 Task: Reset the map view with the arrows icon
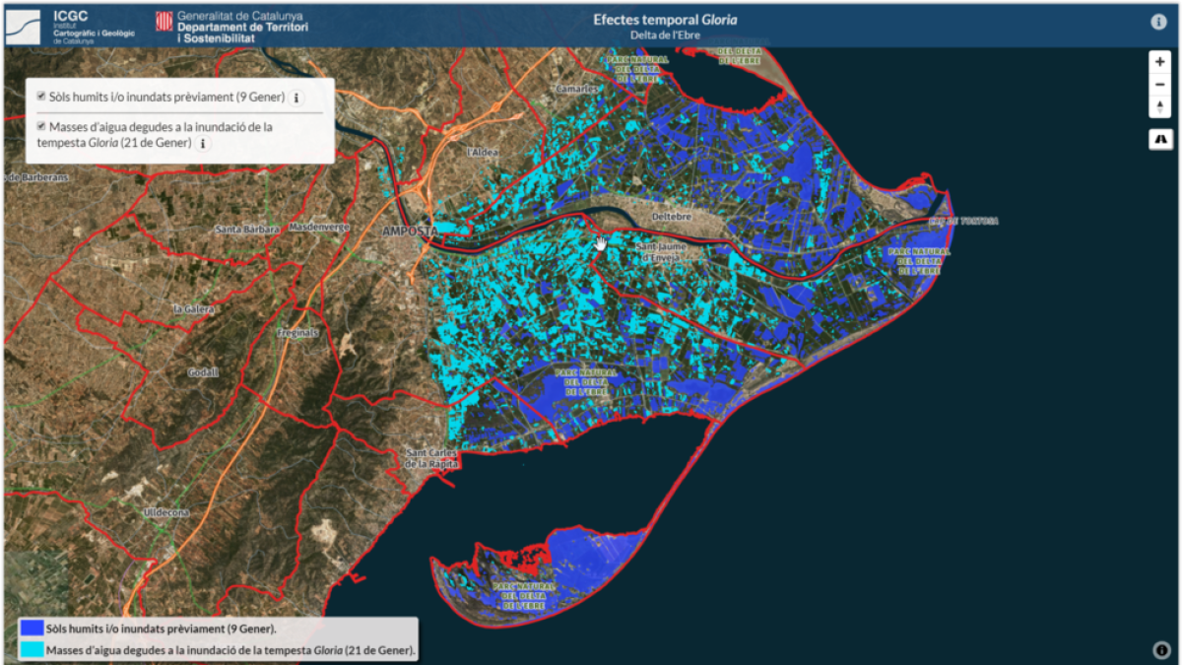pos(1159,106)
